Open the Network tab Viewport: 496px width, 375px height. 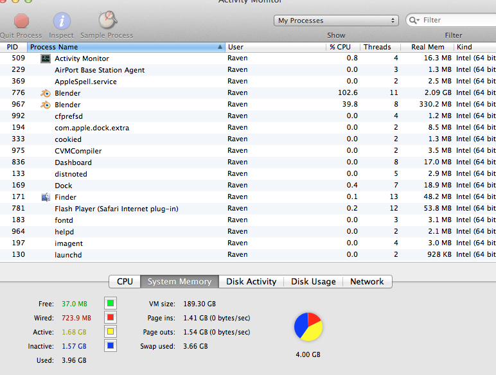(368, 281)
